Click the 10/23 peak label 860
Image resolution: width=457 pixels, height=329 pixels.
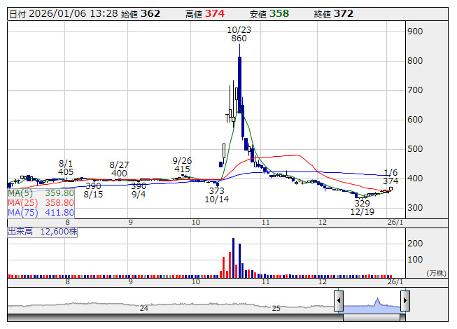click(x=239, y=39)
